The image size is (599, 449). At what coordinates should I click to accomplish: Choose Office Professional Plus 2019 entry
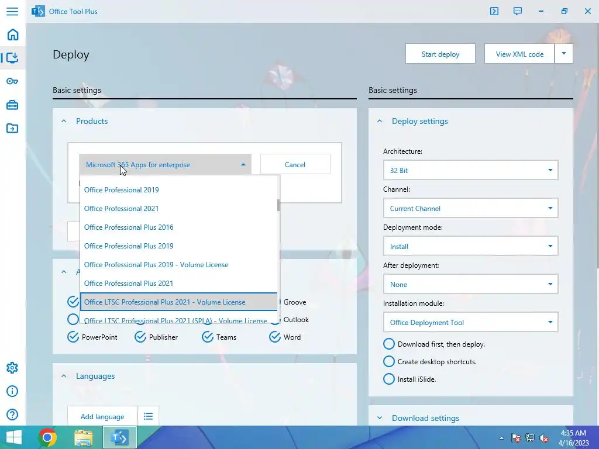(x=178, y=246)
